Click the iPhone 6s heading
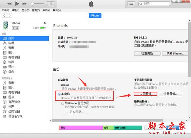Image resolution: width=191 pixels, height=138 pixels. (x=60, y=26)
